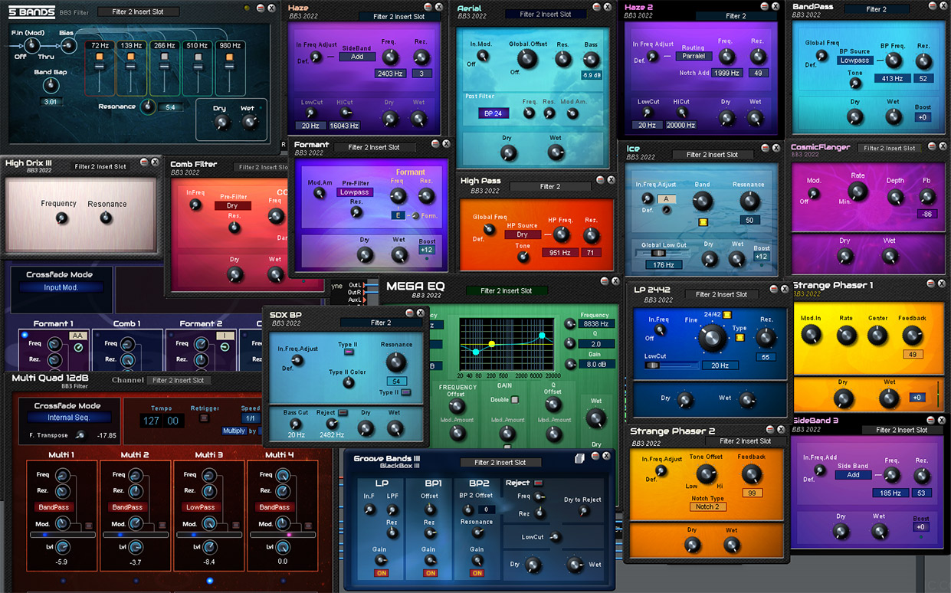Toggle the Type switch in LP 2442
This screenshot has width=951, height=593.
coord(739,337)
